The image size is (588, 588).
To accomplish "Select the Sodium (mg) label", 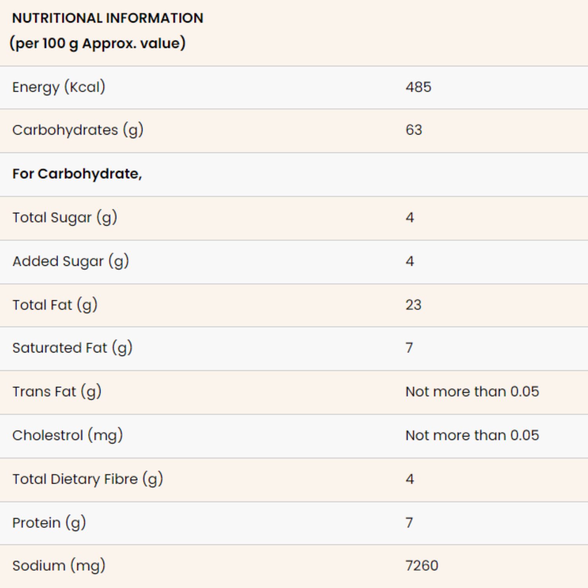I will point(59,566).
